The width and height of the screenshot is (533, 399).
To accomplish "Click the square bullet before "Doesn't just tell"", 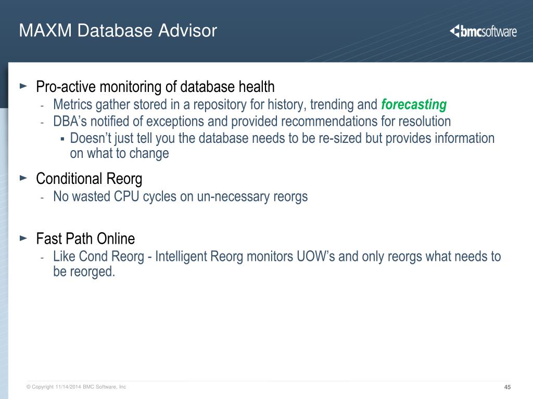I will coord(62,138).
